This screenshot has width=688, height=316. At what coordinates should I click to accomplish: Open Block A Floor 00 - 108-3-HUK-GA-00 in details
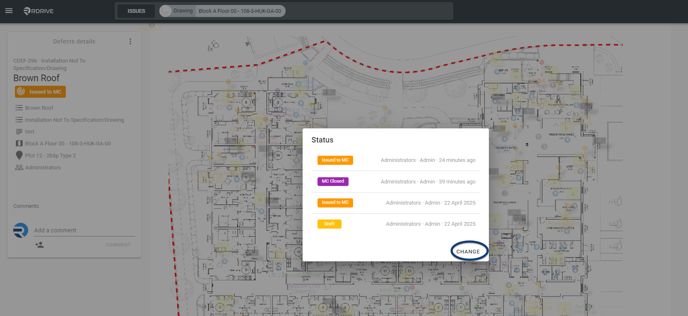tap(68, 144)
